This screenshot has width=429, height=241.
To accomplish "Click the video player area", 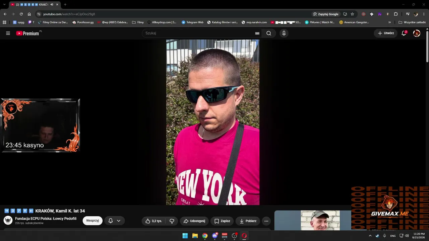I will pos(213,122).
